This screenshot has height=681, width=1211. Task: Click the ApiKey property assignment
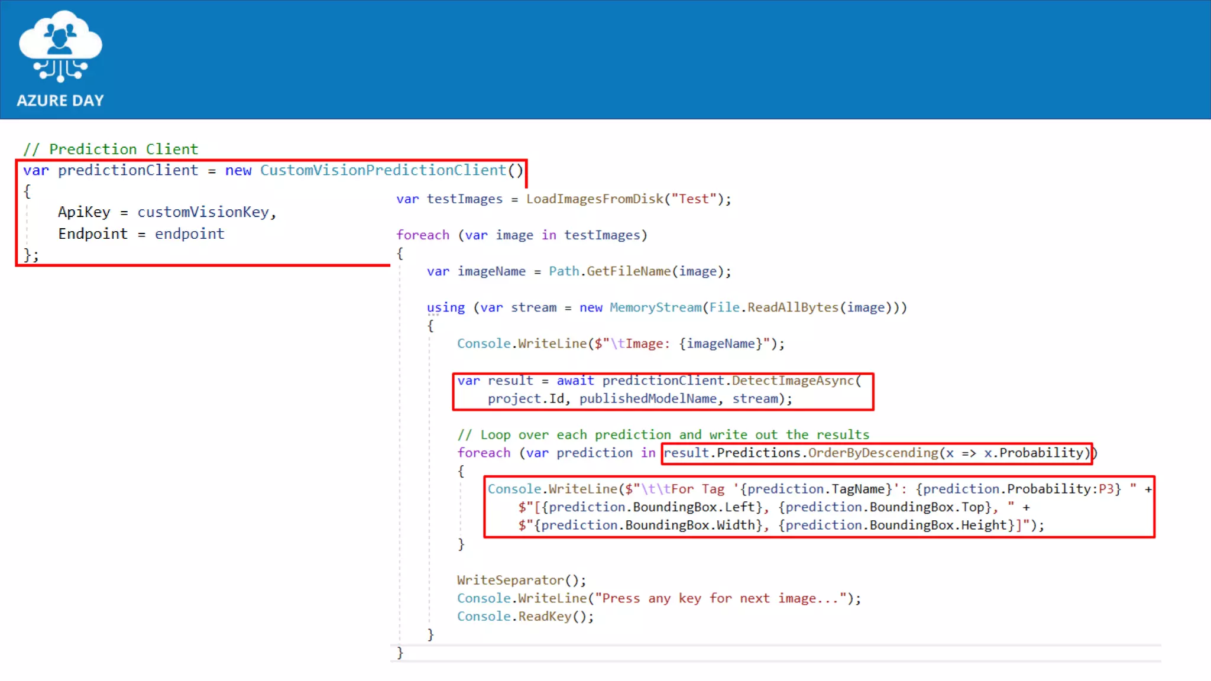point(167,212)
